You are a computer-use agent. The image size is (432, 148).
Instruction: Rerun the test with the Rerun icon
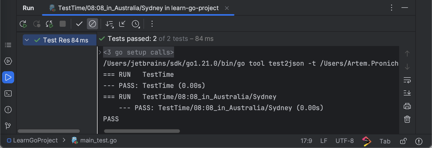pyautogui.click(x=23, y=24)
